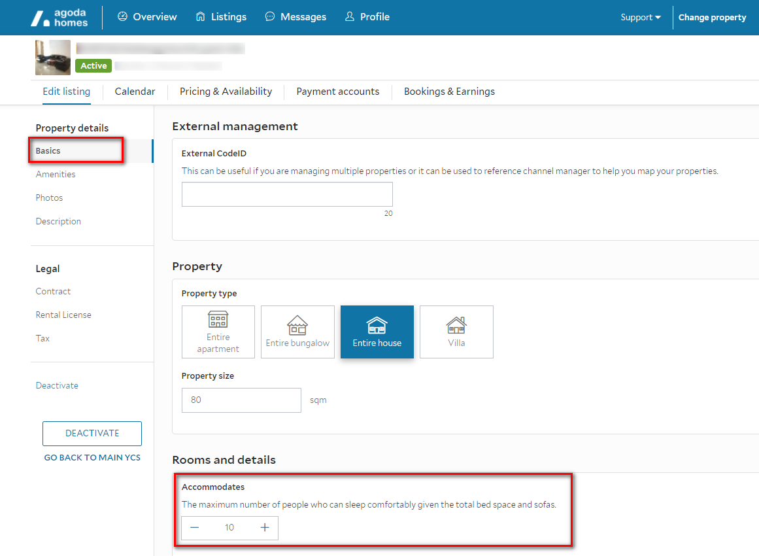This screenshot has width=759, height=556.
Task: Click the minus icon to decrease Accommodates
Action: (195, 528)
